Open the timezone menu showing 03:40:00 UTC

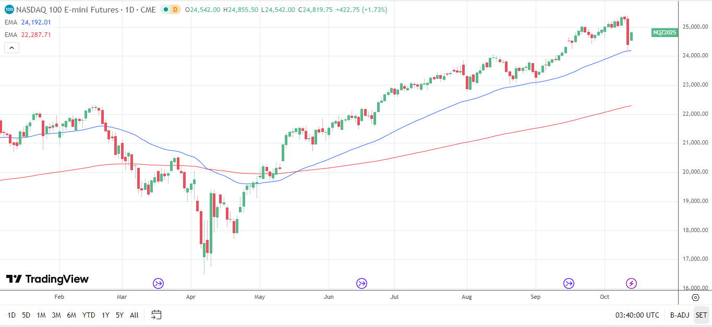(x=637, y=315)
